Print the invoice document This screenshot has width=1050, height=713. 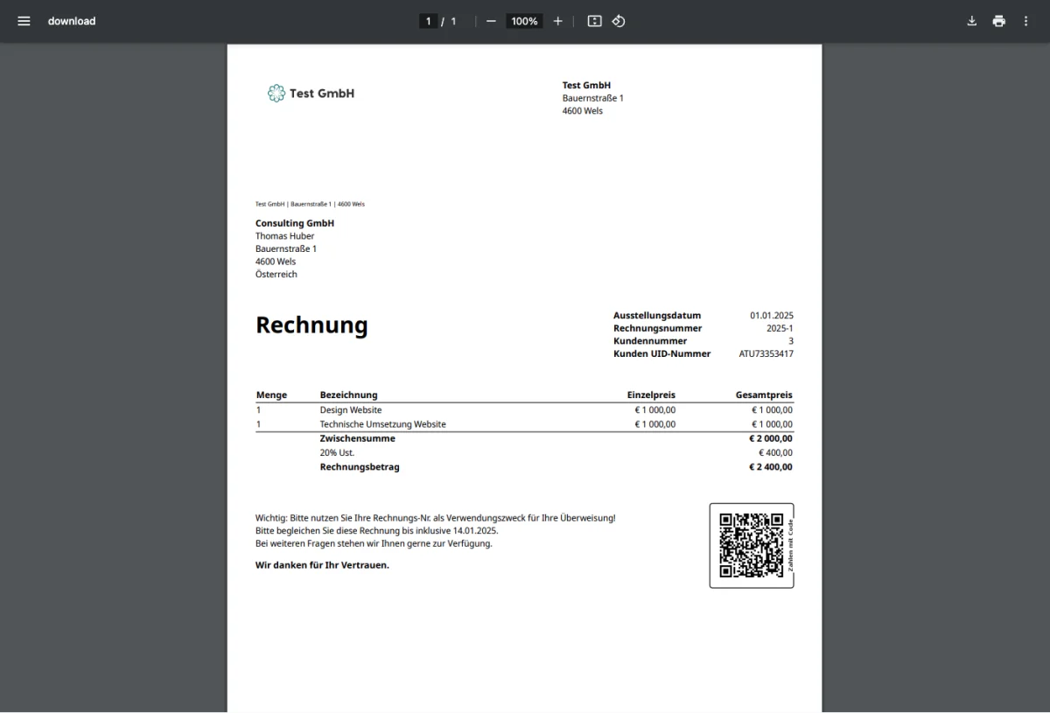coord(998,21)
